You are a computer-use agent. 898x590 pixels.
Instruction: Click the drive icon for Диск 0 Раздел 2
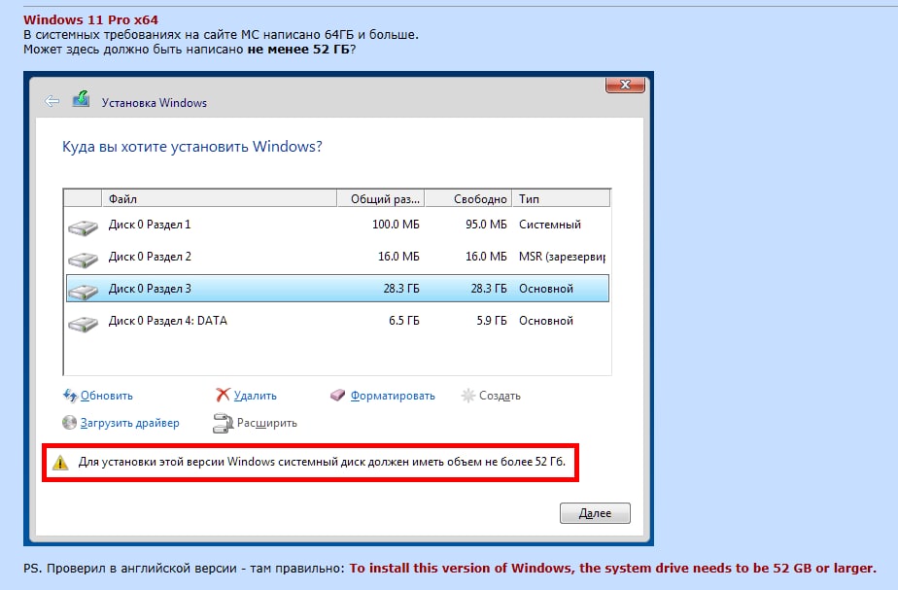pyautogui.click(x=83, y=260)
